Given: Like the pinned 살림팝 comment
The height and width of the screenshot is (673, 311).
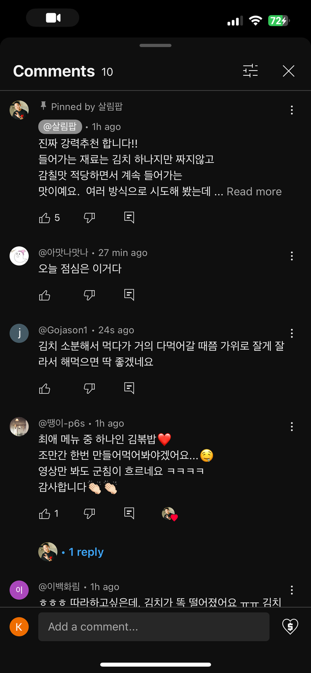Looking at the screenshot, I should pos(45,218).
